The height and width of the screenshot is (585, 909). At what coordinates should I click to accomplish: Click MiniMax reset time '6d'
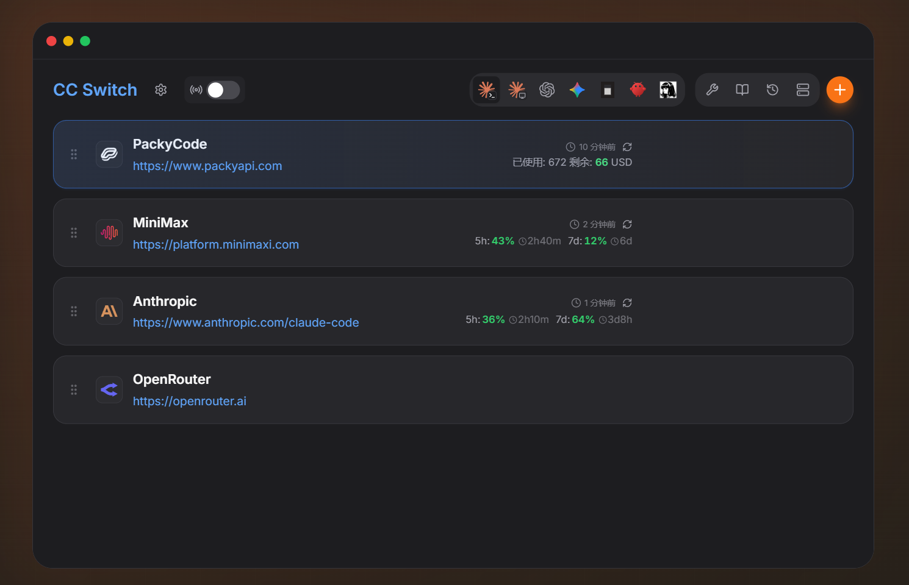coord(626,241)
